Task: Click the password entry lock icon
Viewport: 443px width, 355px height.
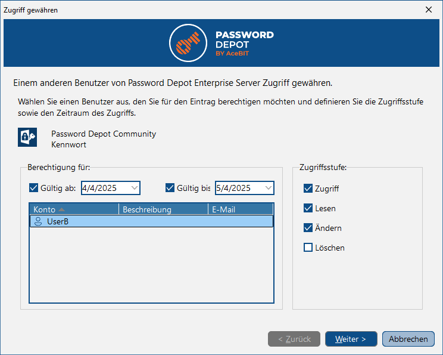Action: (x=27, y=137)
